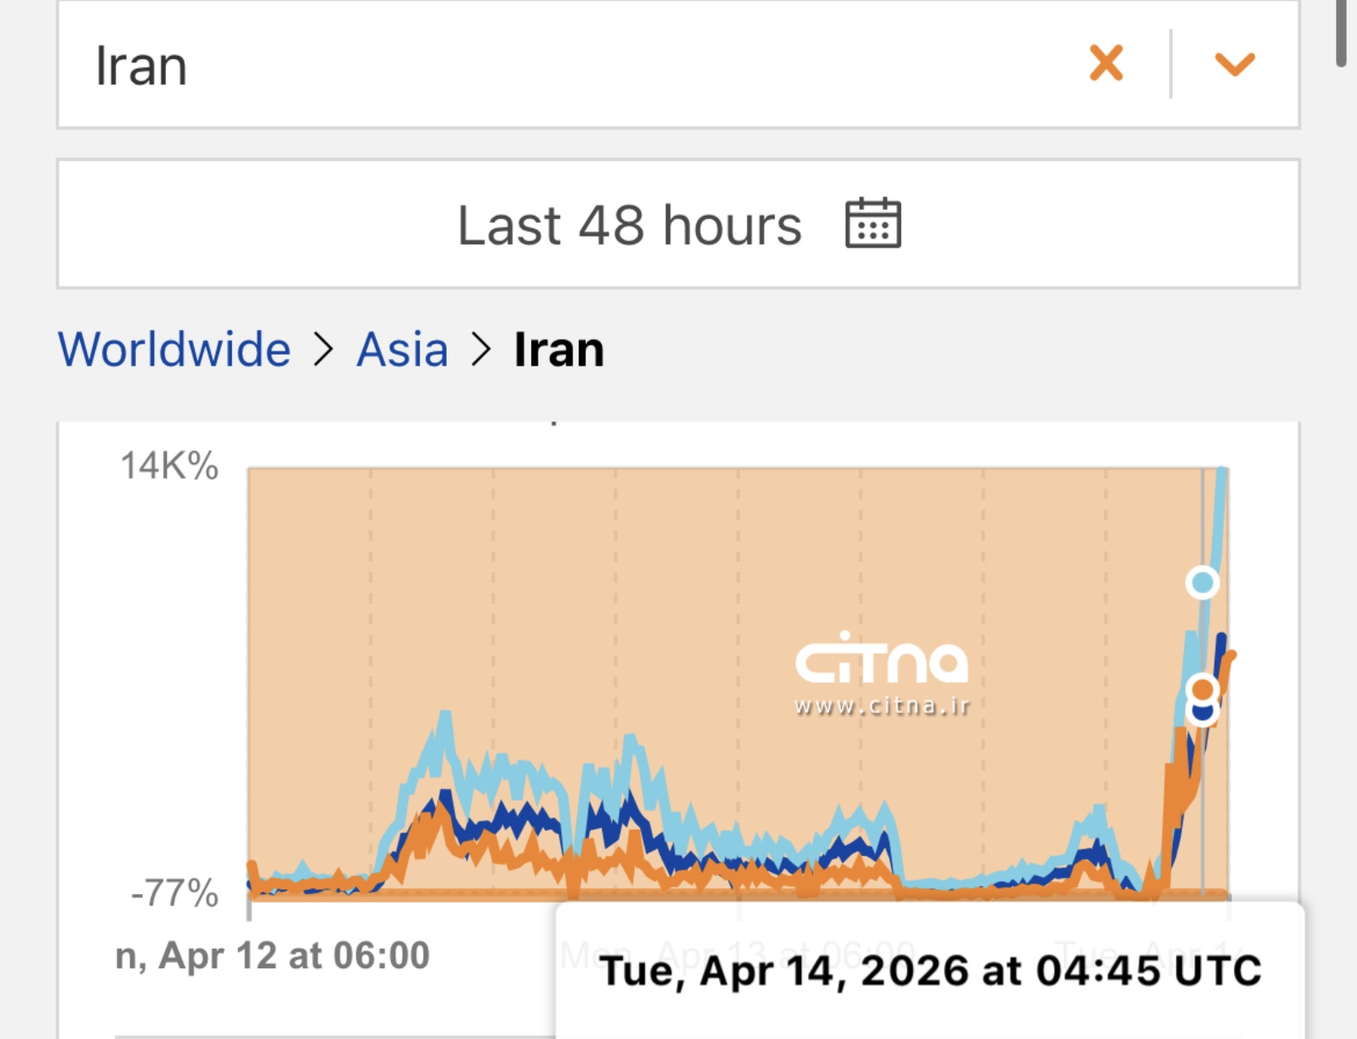Click the www.citna.ir watermark text
Image resolution: width=1357 pixels, height=1039 pixels.
tap(882, 706)
